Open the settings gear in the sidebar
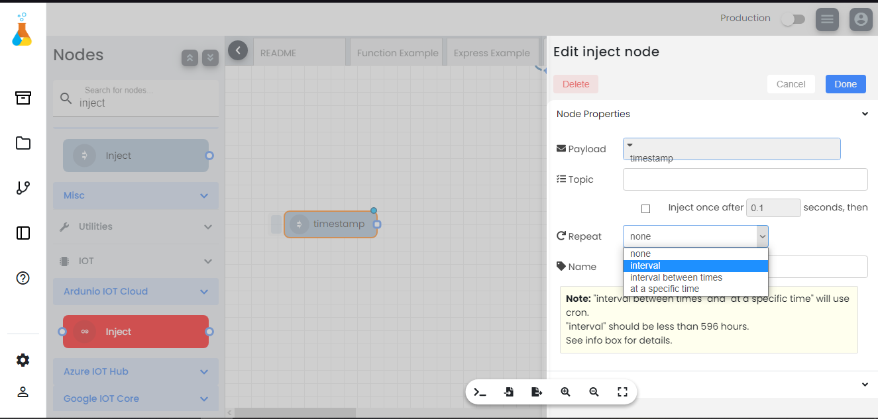The height and width of the screenshot is (419, 878). coord(23,360)
